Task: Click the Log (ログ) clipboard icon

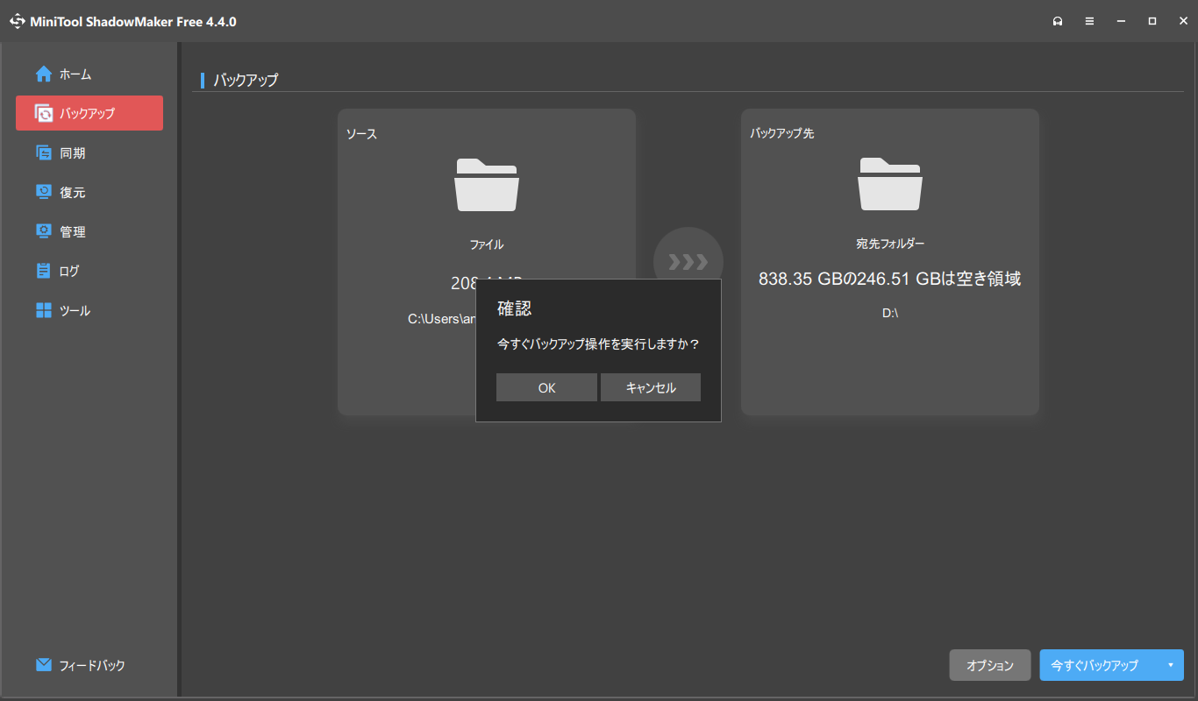Action: click(44, 272)
